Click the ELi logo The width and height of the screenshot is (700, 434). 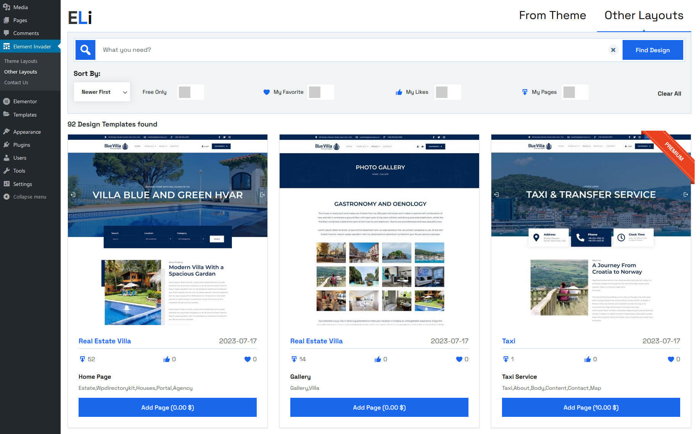pos(80,18)
